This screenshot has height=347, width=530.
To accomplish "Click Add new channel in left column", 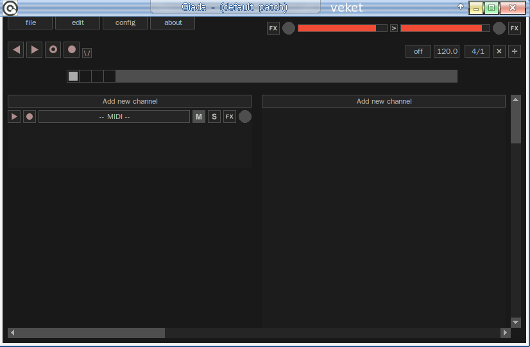I will (x=130, y=101).
